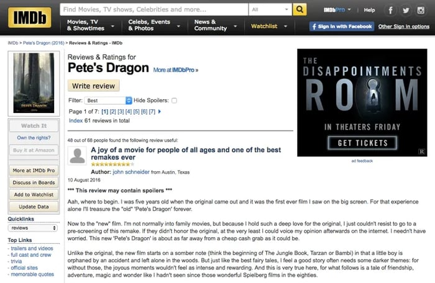Image resolution: width=435 pixels, height=283 pixels.
Task: Open IMDb's Facebook page icon
Action: (x=391, y=11)
